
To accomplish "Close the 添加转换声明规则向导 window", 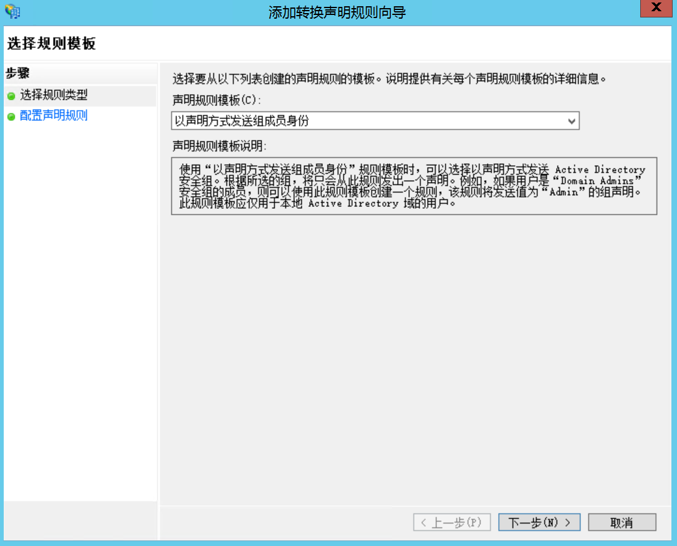I will 656,7.
